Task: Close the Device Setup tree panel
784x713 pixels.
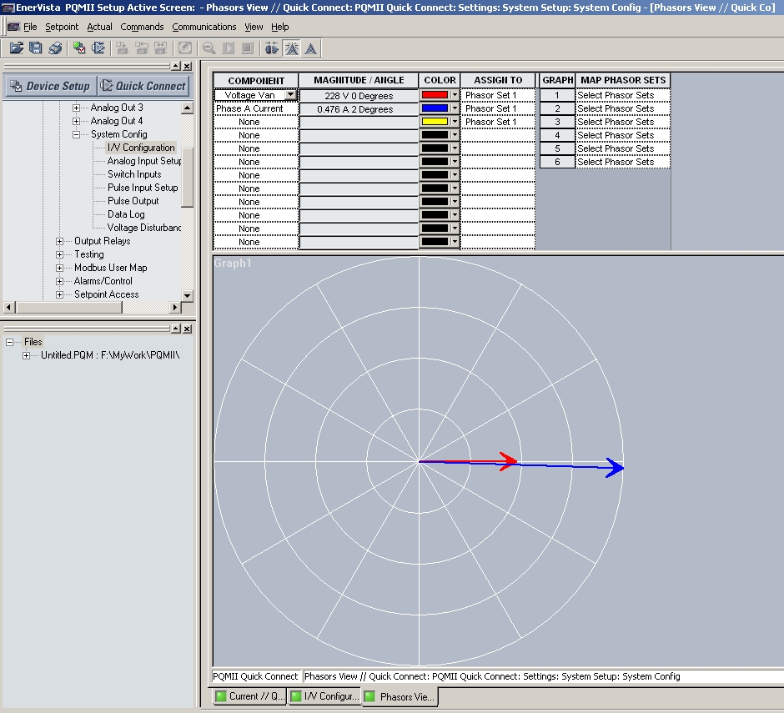Action: (x=187, y=66)
